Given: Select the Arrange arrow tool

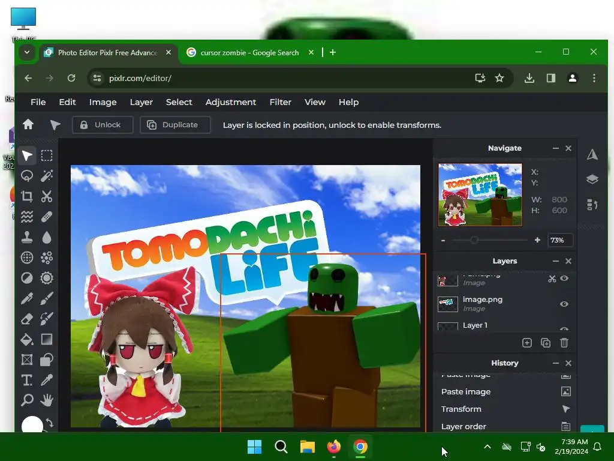Looking at the screenshot, I should (26, 155).
